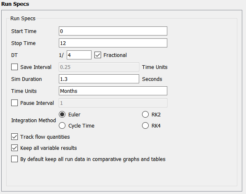
Task: Click the Sim Duration field
Action: (x=99, y=79)
